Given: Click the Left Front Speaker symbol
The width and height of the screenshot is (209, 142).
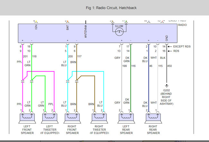Looking at the screenshot, I should [x=27, y=119].
